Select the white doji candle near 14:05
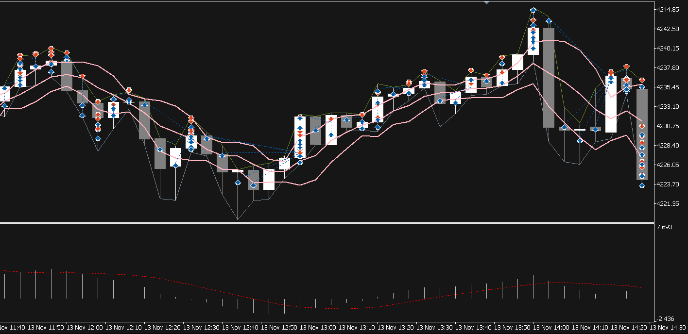 click(x=580, y=130)
